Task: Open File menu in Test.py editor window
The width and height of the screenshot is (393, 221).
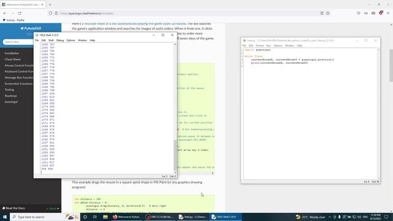Action: 244,45
